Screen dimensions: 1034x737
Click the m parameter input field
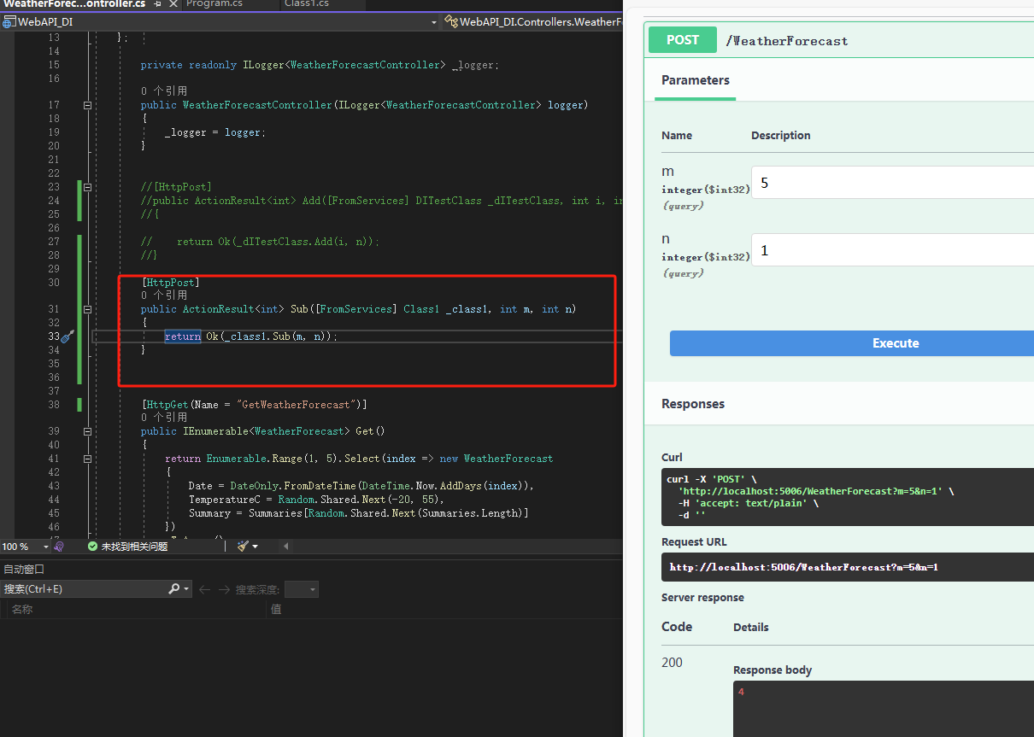[x=889, y=183]
